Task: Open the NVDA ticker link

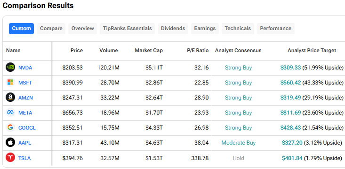Action: tap(25, 68)
